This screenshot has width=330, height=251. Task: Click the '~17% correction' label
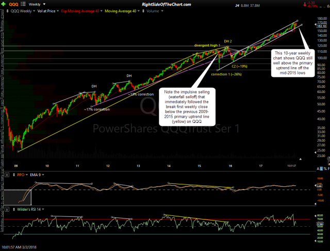(97, 109)
